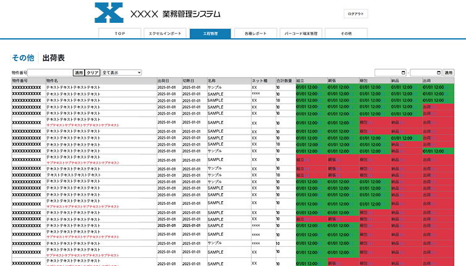Open the start date calendar picker icon
The width and height of the screenshot is (466, 266).
(403, 73)
